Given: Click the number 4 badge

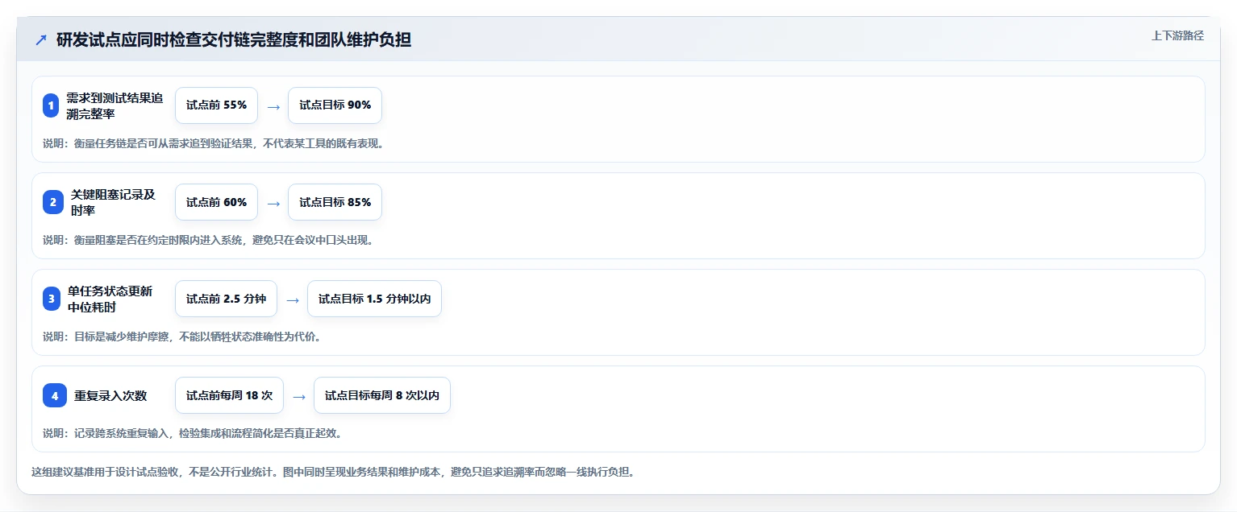Looking at the screenshot, I should click(x=55, y=395).
